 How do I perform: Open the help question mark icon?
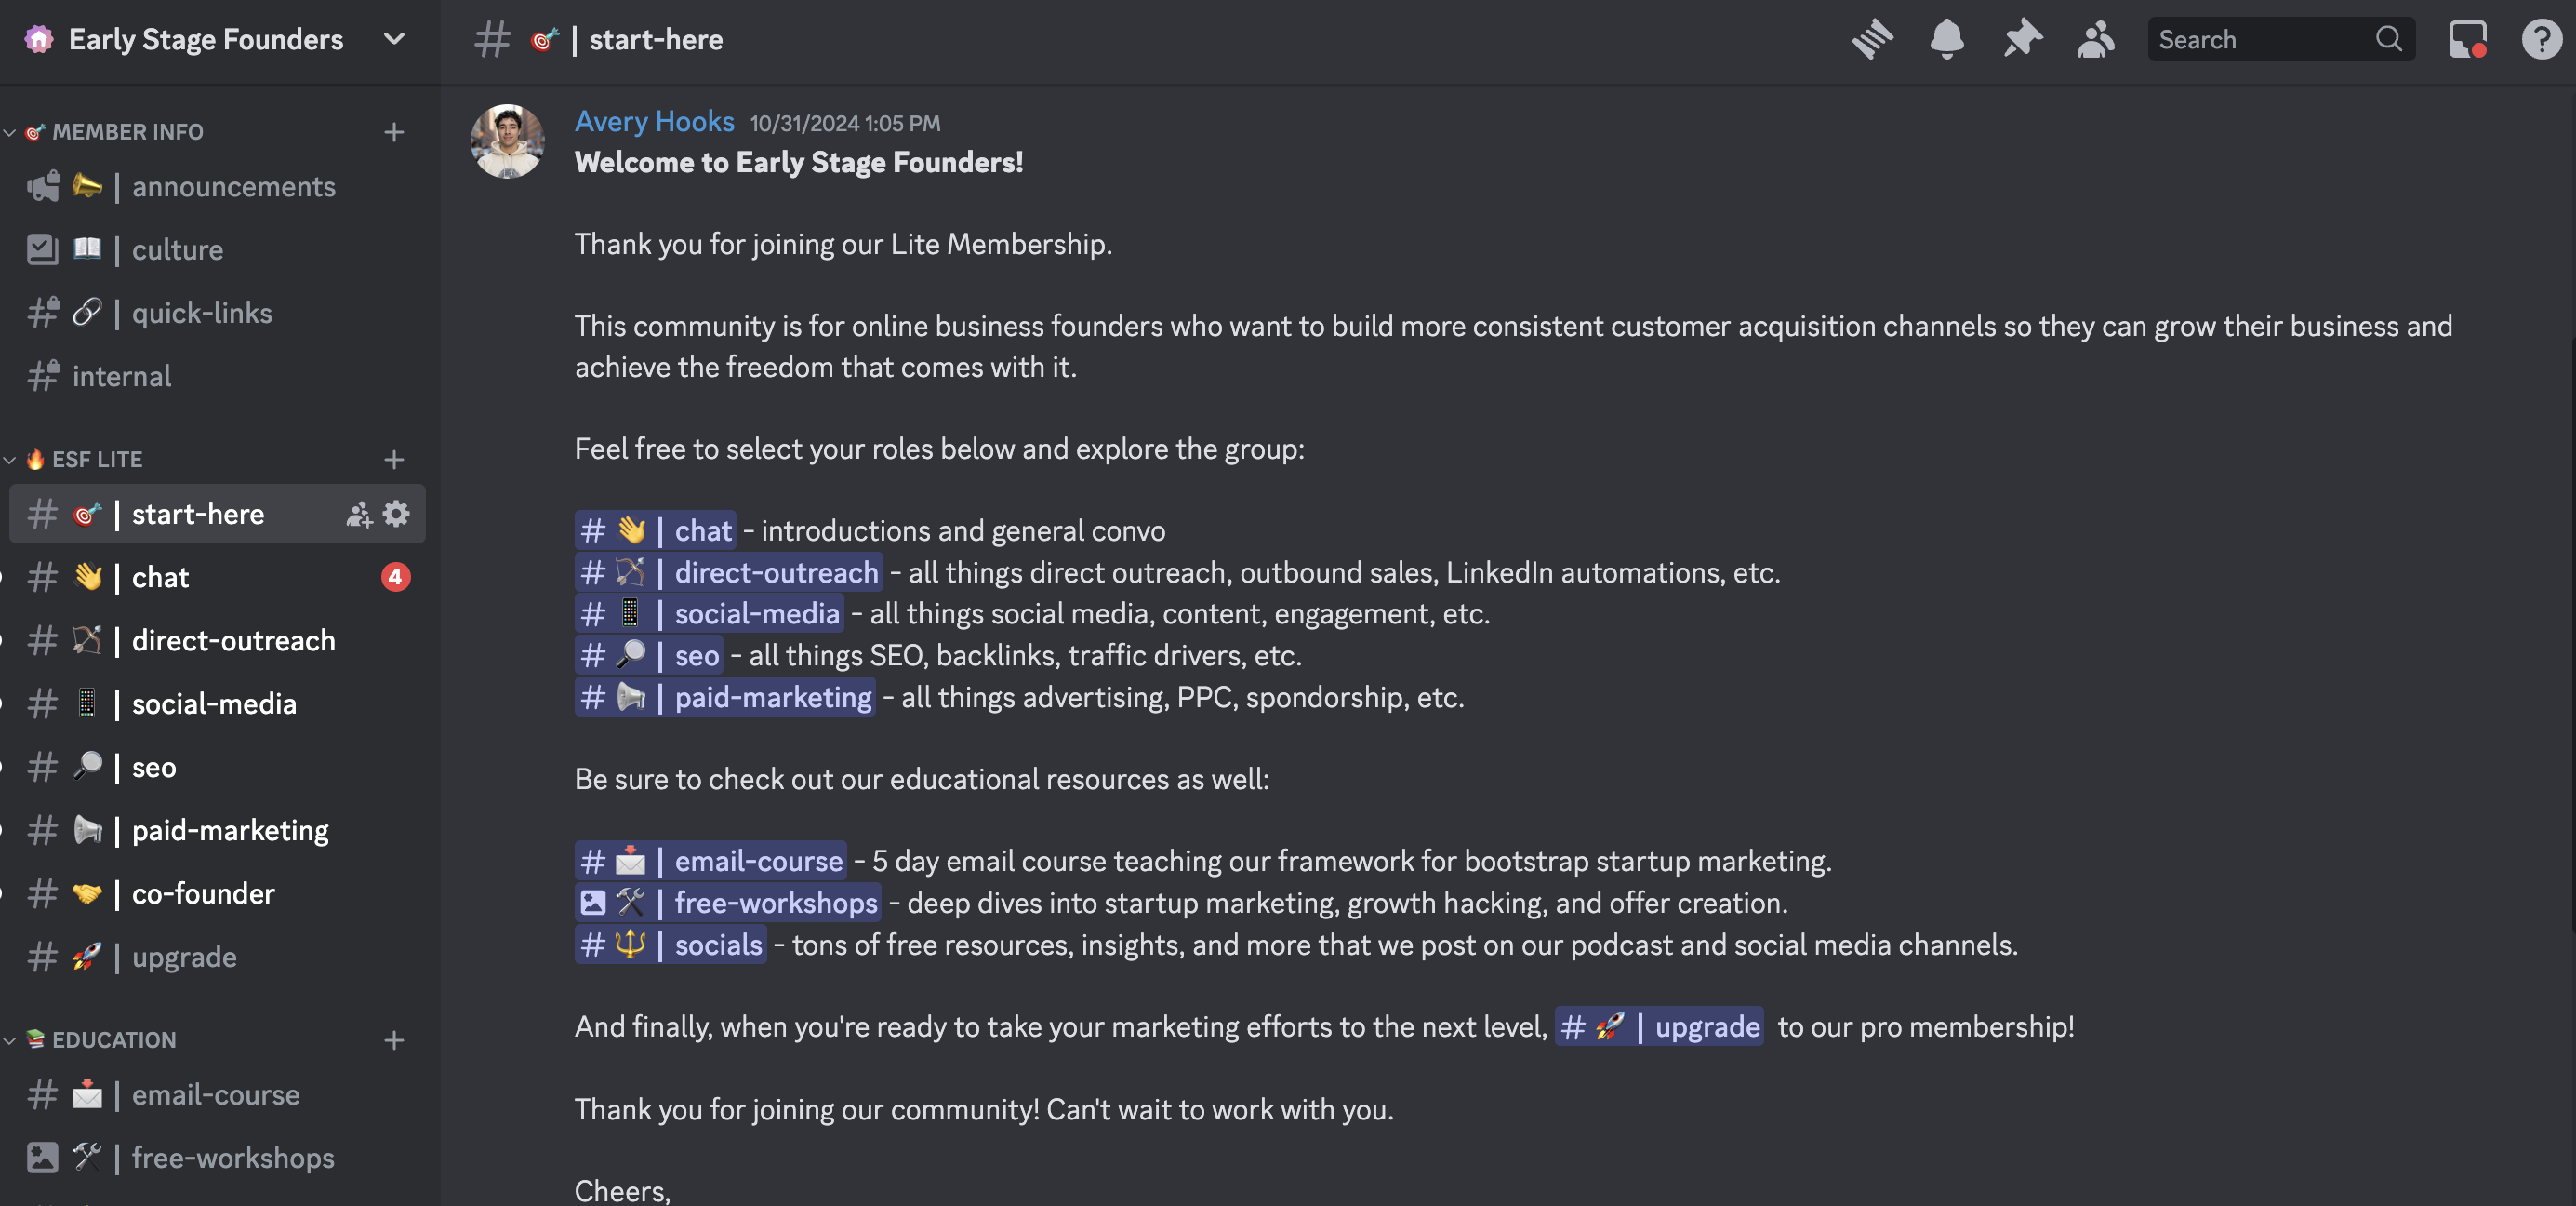(2541, 40)
